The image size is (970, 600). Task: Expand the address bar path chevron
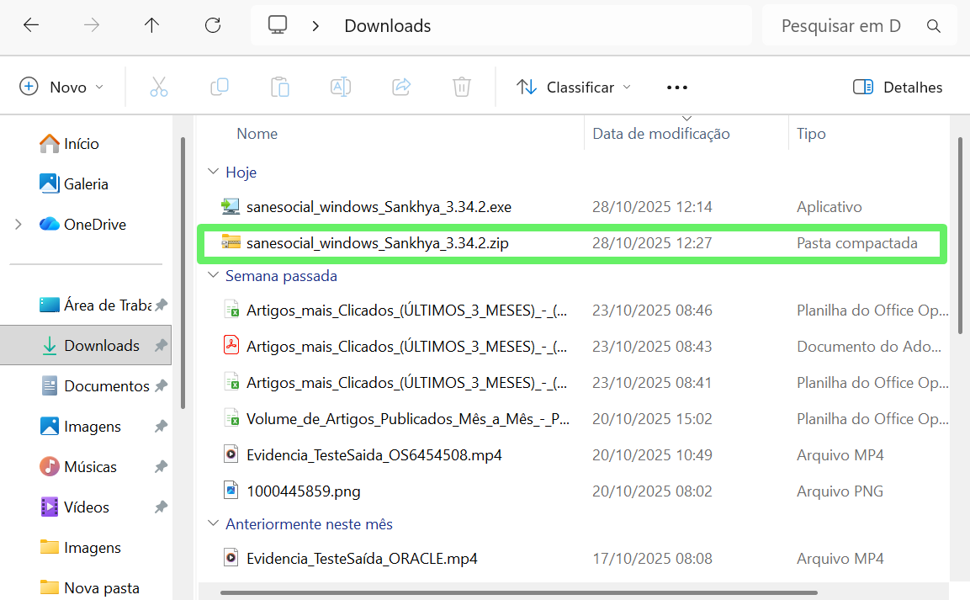coord(315,26)
